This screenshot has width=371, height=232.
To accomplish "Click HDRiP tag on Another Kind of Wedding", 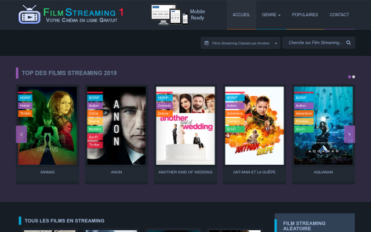I will (165, 98).
